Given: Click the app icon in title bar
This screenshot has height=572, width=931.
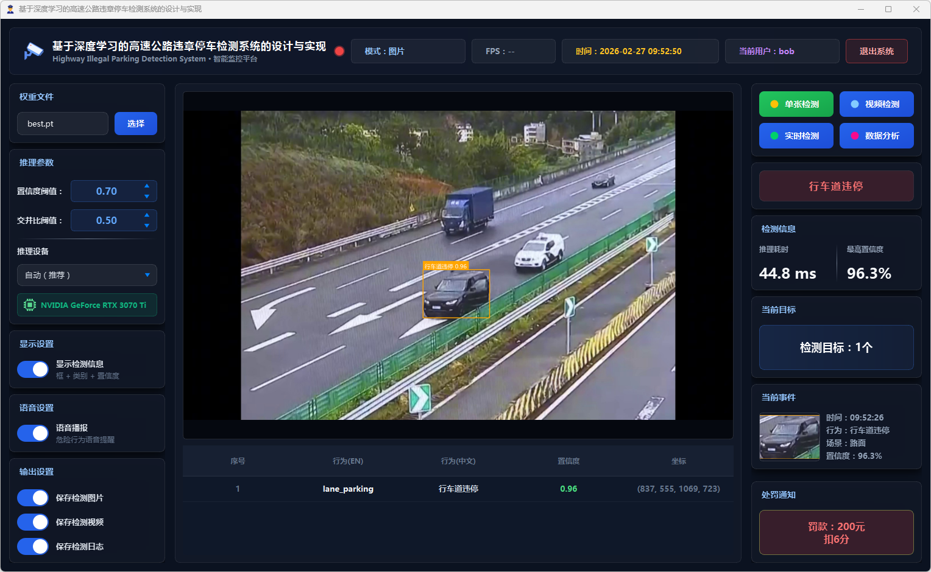Looking at the screenshot, I should pos(10,9).
